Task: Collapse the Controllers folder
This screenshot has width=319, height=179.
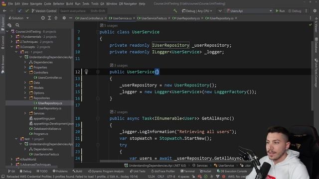Action: click(25, 73)
